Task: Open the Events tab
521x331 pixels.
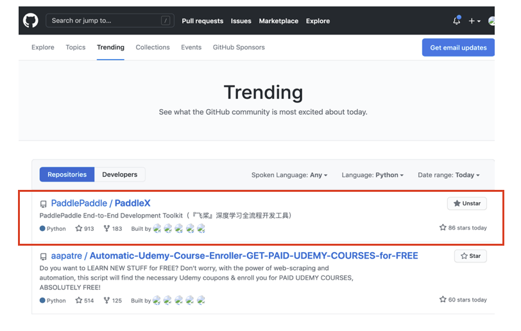Action: pos(191,47)
